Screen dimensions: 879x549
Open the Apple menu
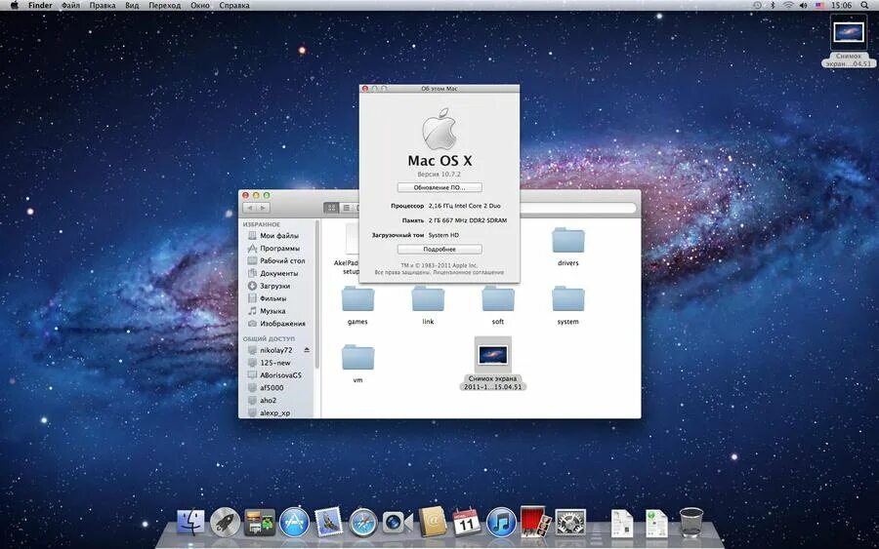click(14, 5)
